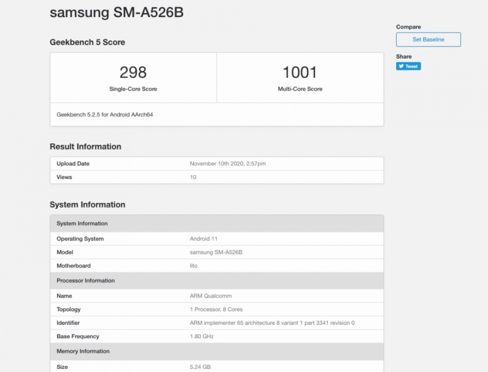The height and width of the screenshot is (372, 488).
Task: Click the memory Size row label
Action: coord(62,367)
